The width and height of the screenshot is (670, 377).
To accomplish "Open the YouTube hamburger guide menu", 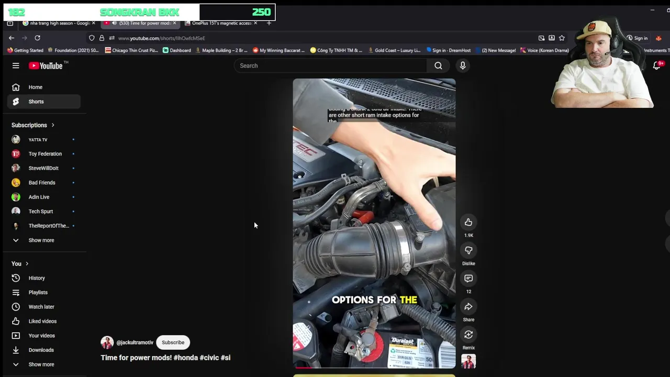I will (16, 65).
